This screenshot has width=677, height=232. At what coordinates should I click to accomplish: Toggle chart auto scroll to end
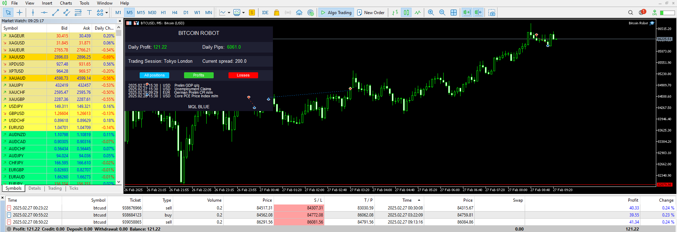coord(466,13)
